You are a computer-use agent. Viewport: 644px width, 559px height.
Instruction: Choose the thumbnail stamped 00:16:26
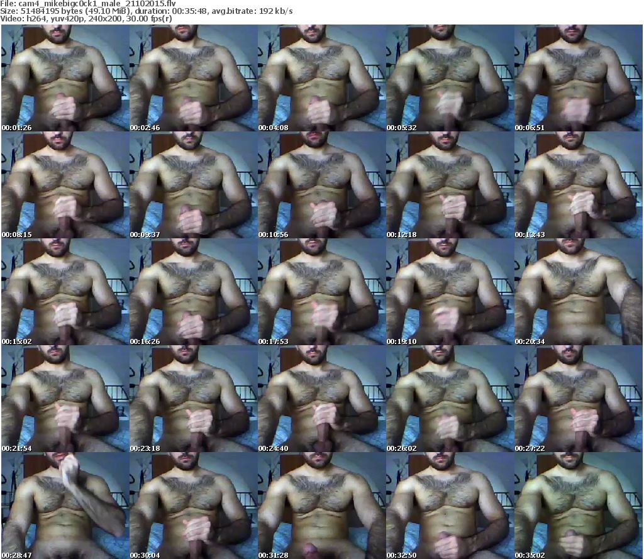[194, 292]
